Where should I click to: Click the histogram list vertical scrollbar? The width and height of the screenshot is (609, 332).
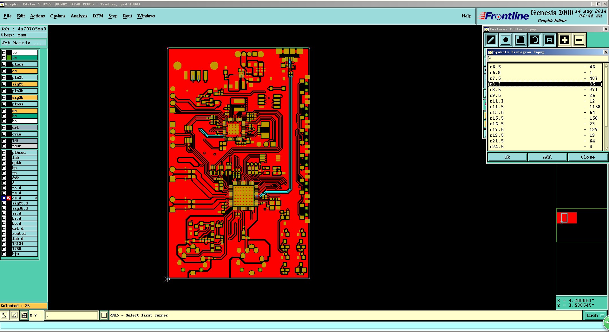pyautogui.click(x=606, y=107)
